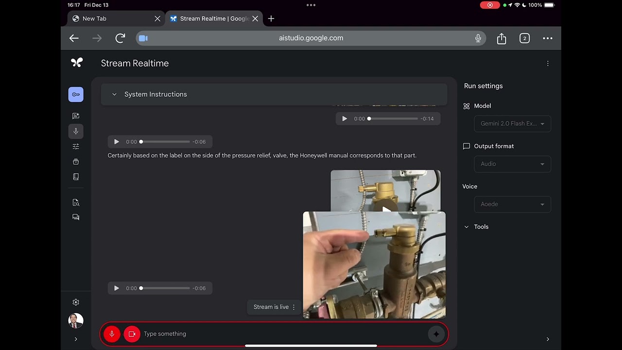The width and height of the screenshot is (622, 350).
Task: Click the sparkle run button
Action: [436, 334]
